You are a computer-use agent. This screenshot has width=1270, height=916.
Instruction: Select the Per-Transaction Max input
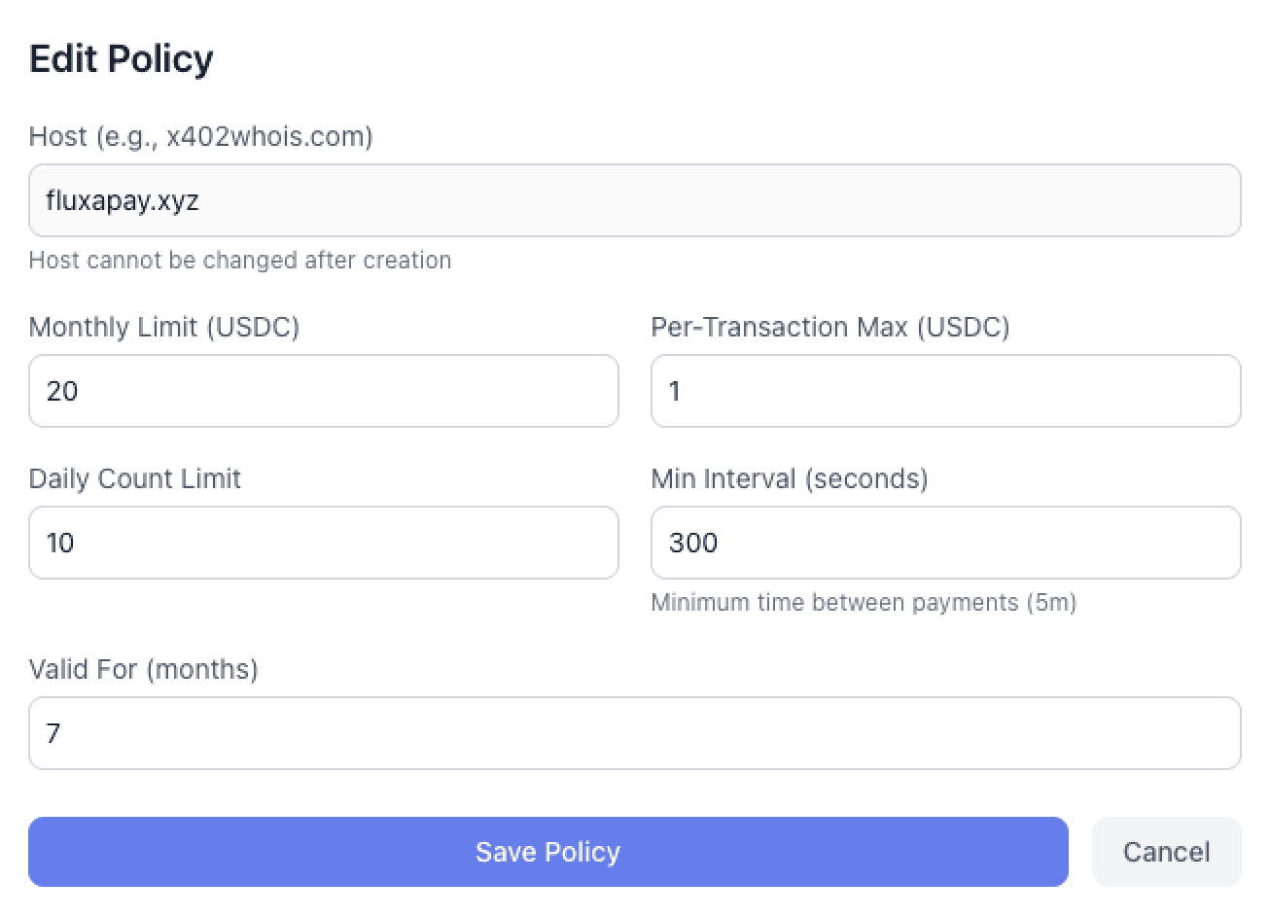(945, 391)
